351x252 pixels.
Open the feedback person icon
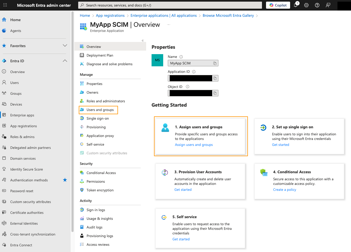click(x=328, y=5)
